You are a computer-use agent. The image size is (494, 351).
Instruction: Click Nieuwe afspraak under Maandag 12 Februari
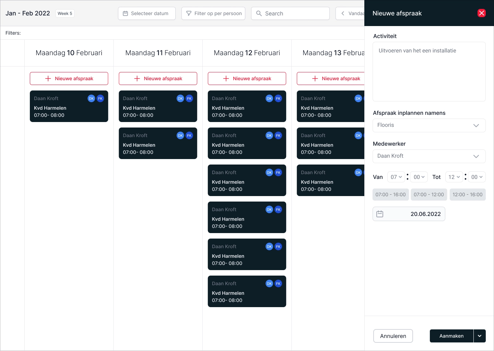pyautogui.click(x=247, y=78)
